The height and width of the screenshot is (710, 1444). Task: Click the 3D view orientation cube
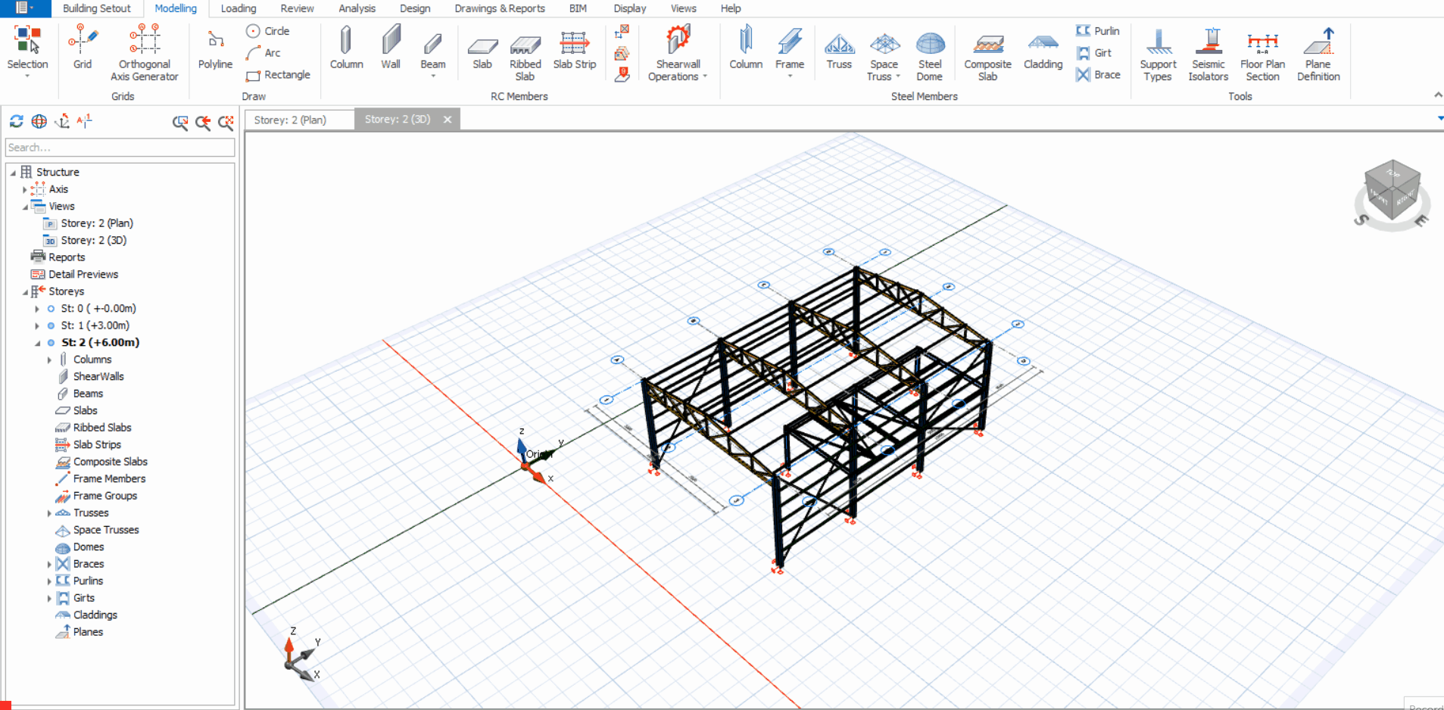click(1392, 189)
